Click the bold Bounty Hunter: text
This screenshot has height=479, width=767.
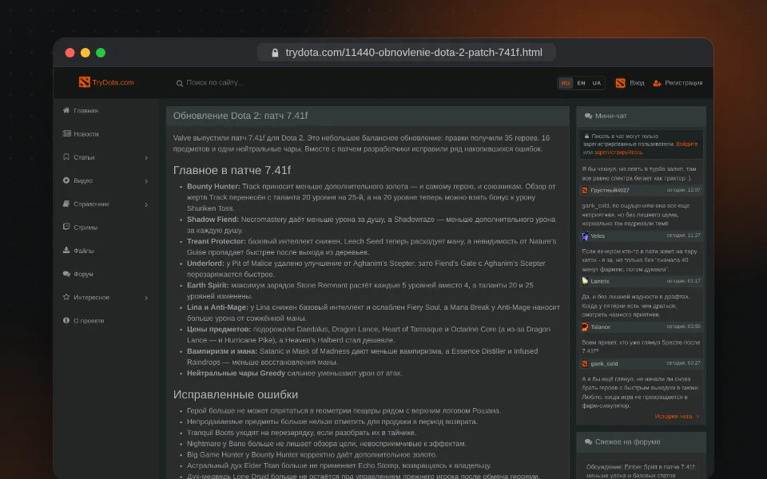point(213,187)
